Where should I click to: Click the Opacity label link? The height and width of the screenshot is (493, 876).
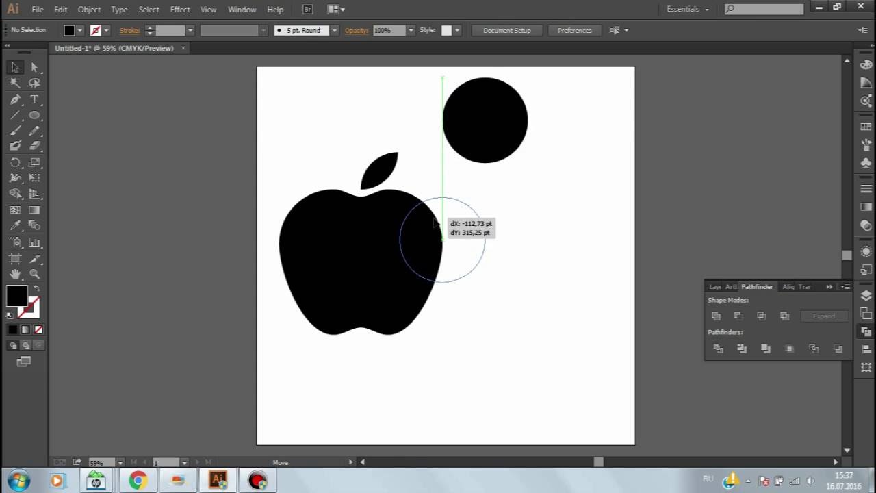coord(357,30)
